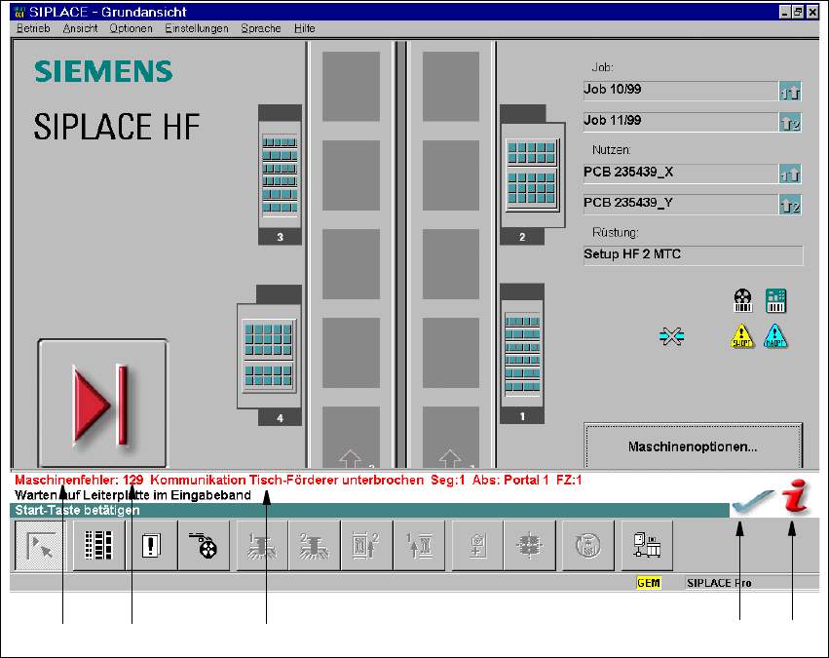The height and width of the screenshot is (658, 829).
Task: Click the grayed conveyor 1 up-arrow icon
Action: [419, 546]
